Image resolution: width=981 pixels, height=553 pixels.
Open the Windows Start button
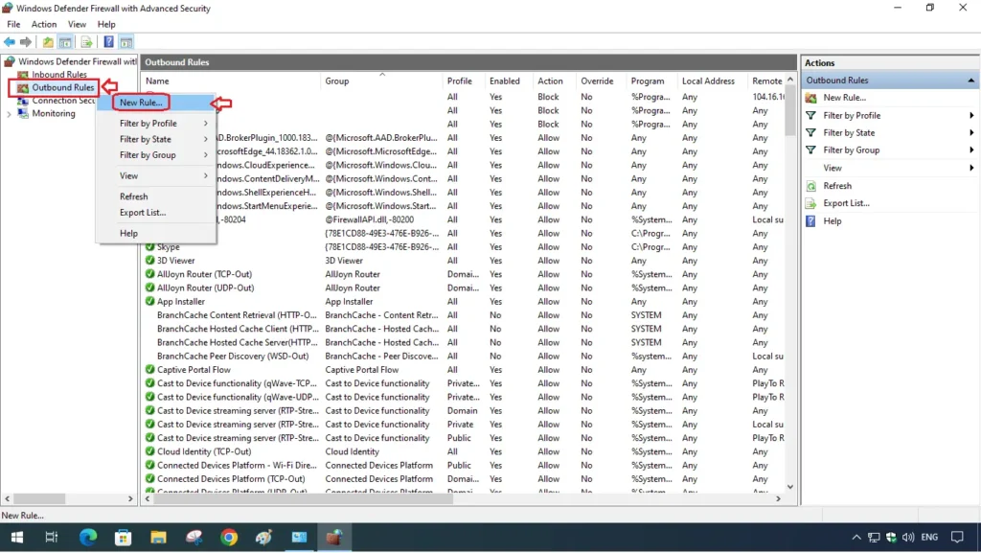(17, 538)
